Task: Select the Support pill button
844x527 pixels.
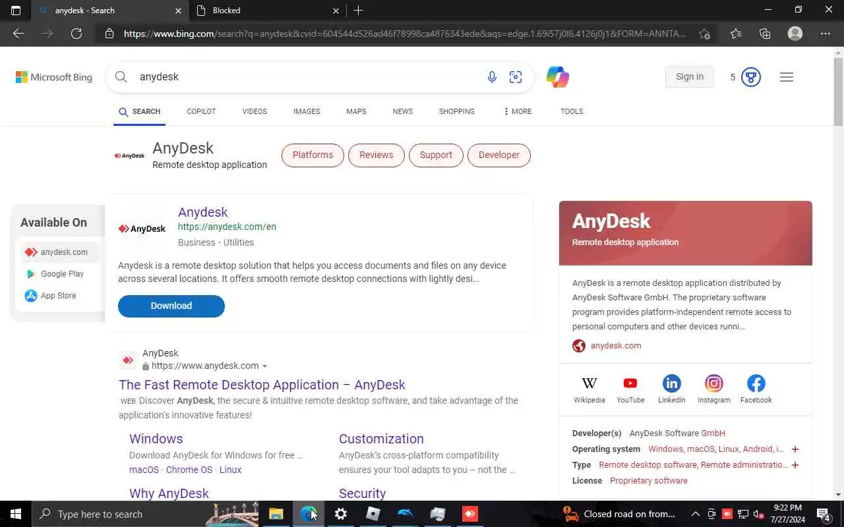Action: [436, 155]
